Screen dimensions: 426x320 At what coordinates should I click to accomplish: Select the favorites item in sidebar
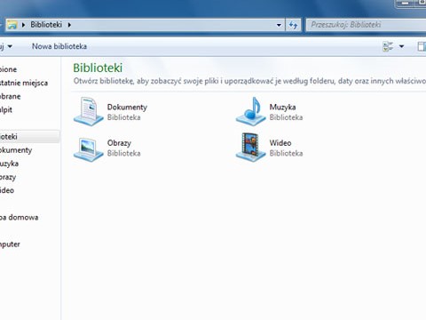pyautogui.click(x=8, y=69)
